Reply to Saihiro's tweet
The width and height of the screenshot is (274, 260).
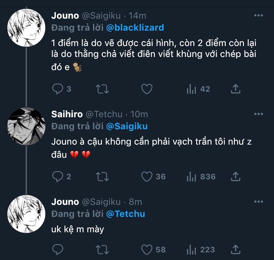pos(58,176)
